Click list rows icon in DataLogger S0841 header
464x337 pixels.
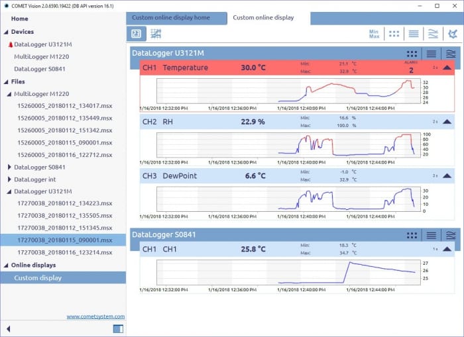432,235
